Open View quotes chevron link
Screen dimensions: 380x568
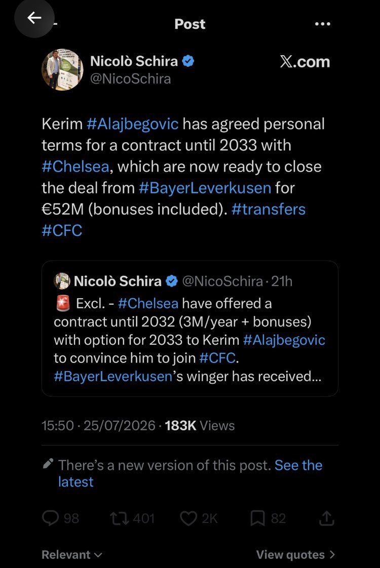click(x=295, y=555)
